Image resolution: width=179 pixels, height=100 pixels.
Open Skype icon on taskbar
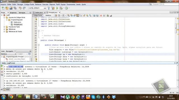click(93, 97)
